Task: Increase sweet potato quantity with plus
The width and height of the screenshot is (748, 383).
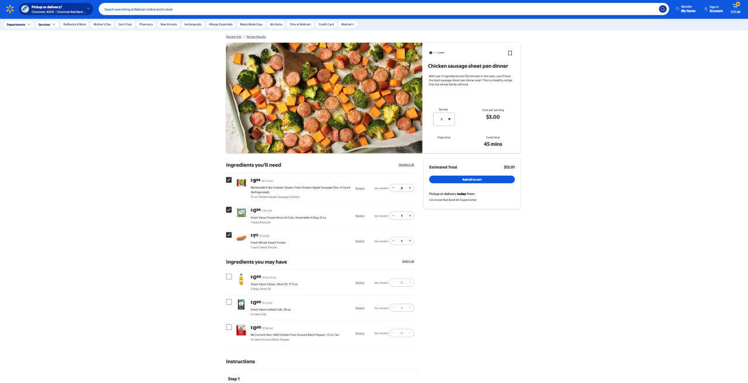Action: coord(410,241)
